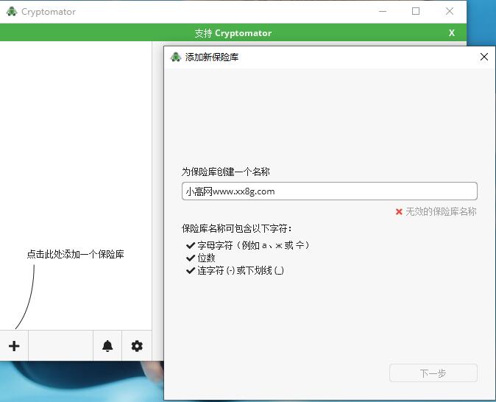The image size is (496, 402).
Task: Click the 添加新保险库 dialog title text
Action: pos(212,57)
